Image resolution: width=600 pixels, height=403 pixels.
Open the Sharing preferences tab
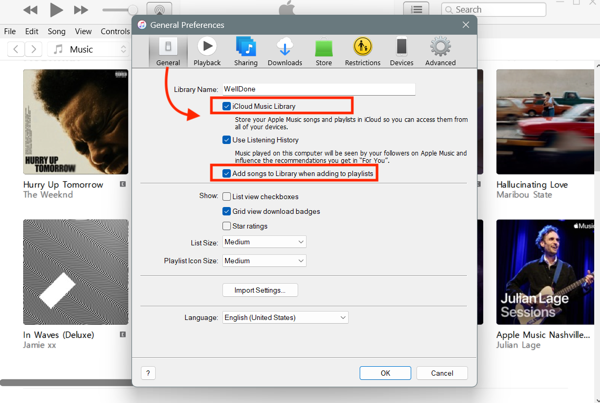pyautogui.click(x=246, y=51)
